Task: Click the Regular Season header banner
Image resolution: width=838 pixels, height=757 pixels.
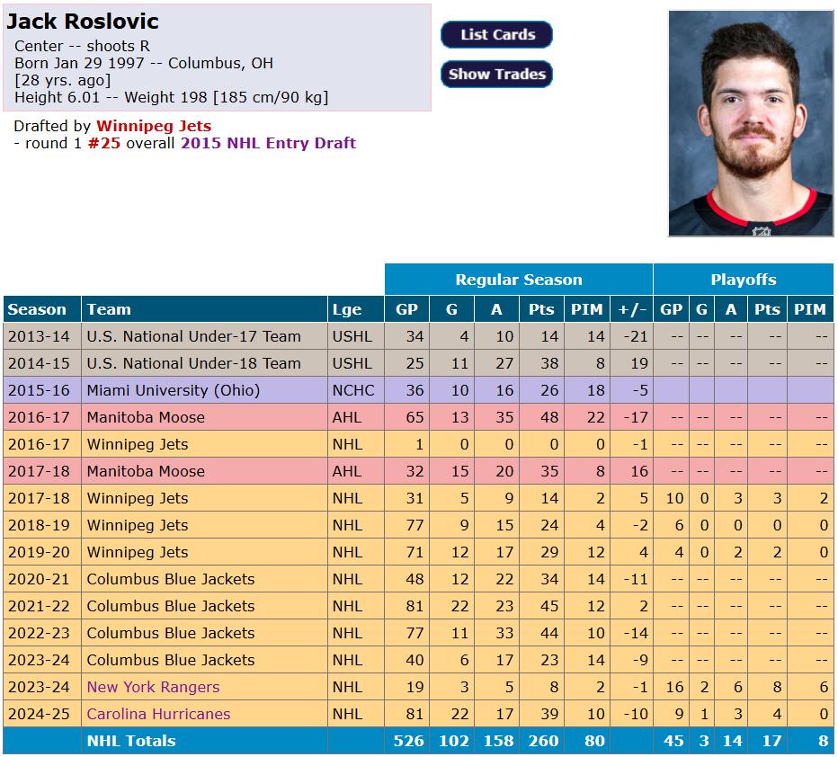Action: pyautogui.click(x=519, y=280)
